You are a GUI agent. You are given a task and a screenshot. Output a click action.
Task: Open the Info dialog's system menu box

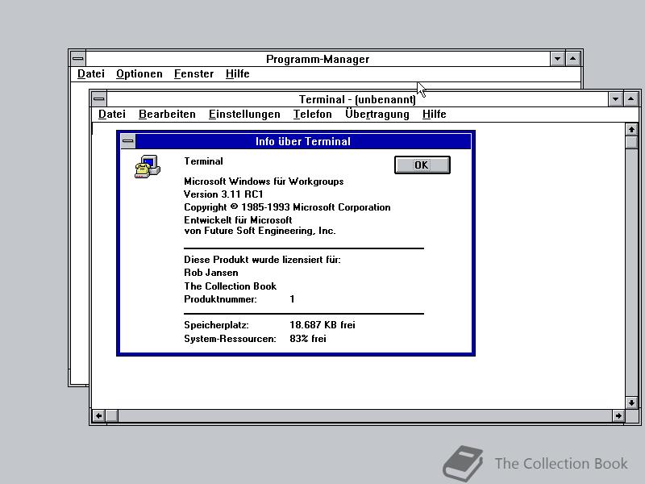pos(128,141)
